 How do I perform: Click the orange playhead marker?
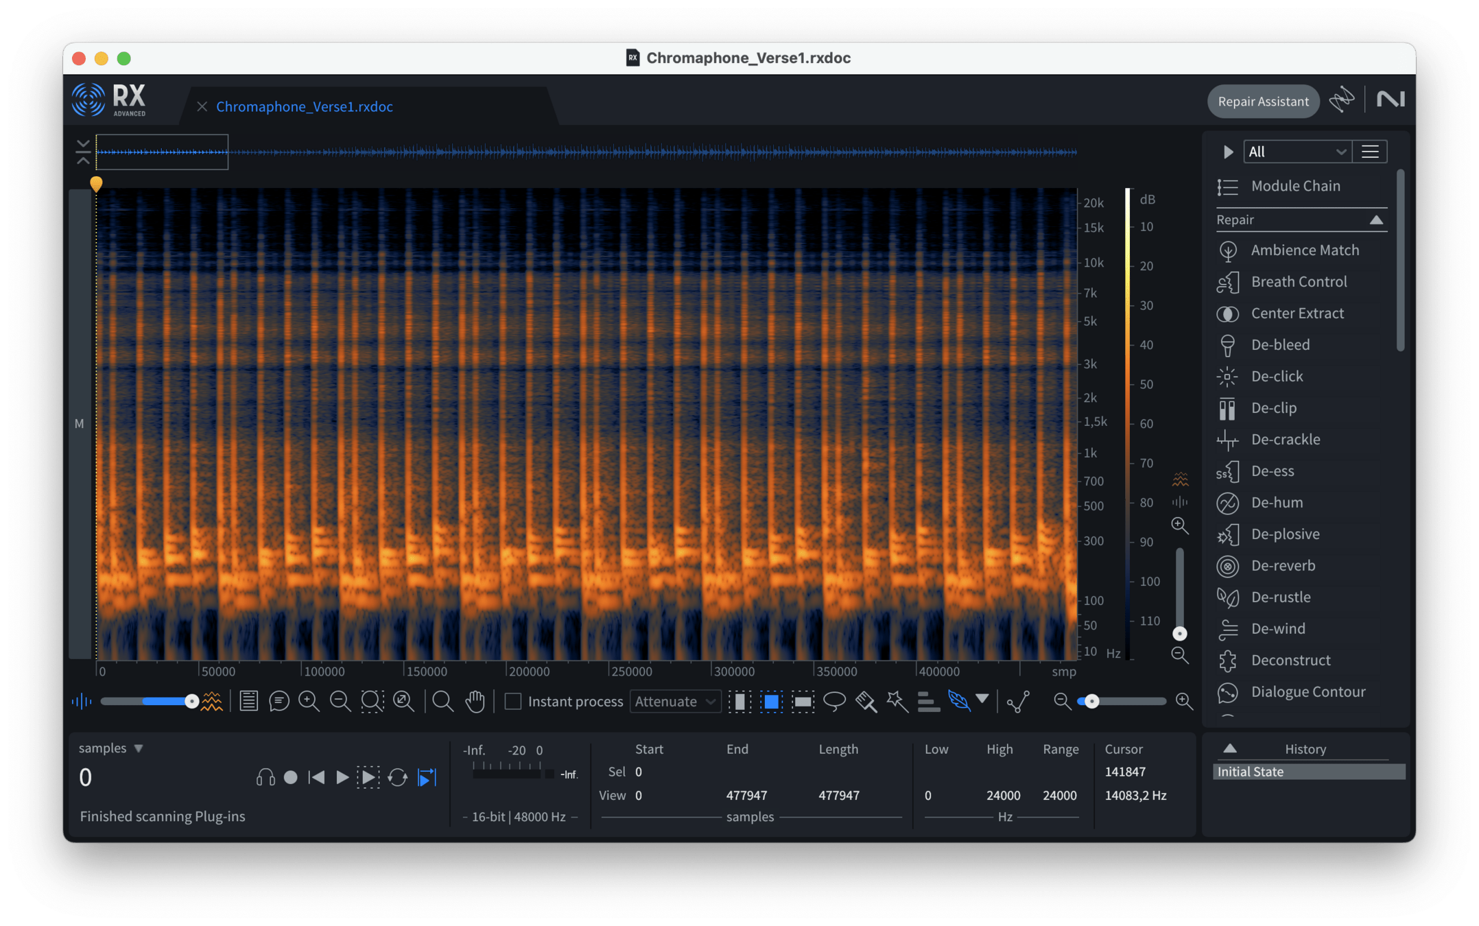pyautogui.click(x=96, y=183)
